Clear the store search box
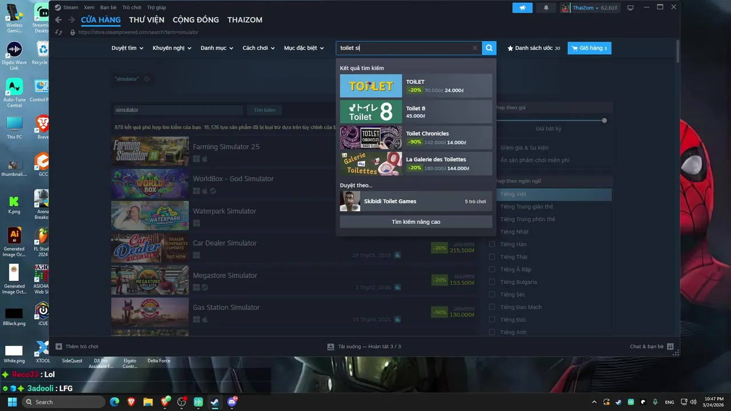The image size is (731, 411). (x=475, y=48)
